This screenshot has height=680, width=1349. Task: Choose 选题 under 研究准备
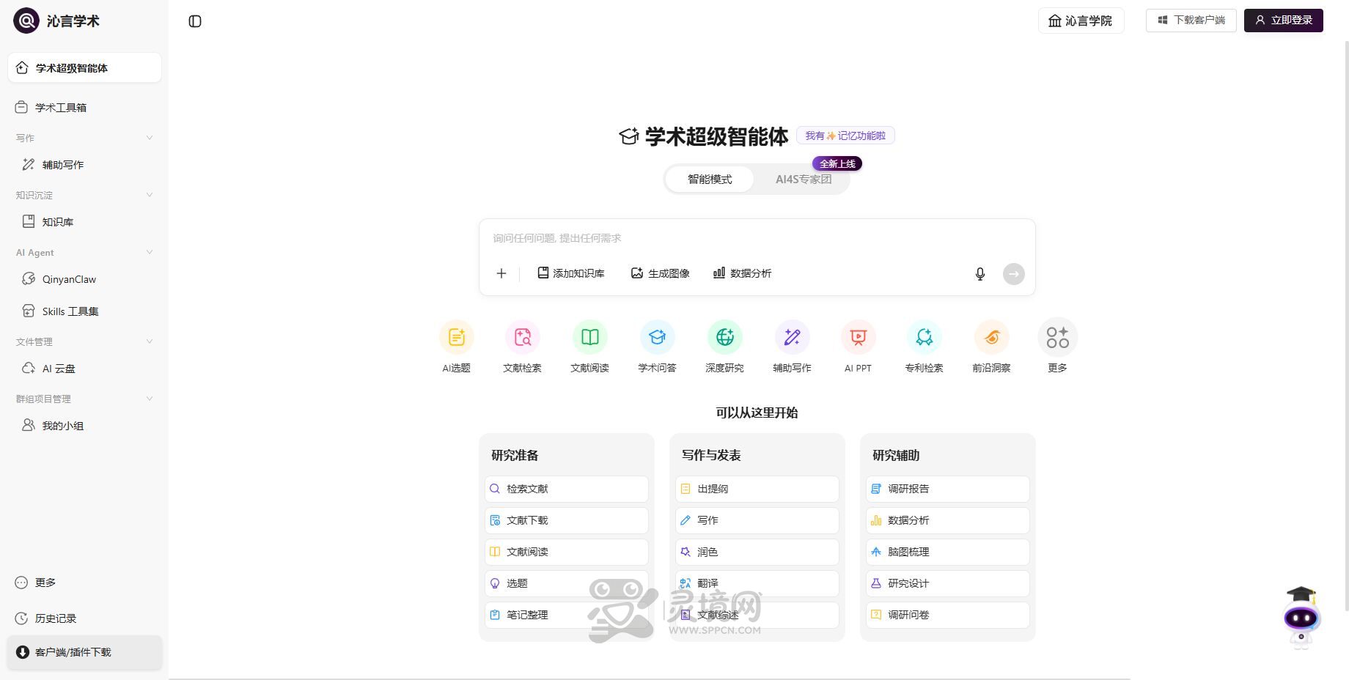coord(566,583)
